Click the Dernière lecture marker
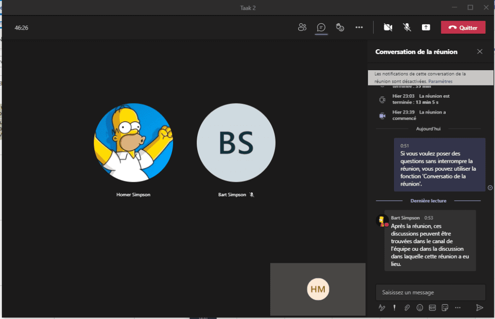This screenshot has height=319, width=495. click(x=428, y=201)
